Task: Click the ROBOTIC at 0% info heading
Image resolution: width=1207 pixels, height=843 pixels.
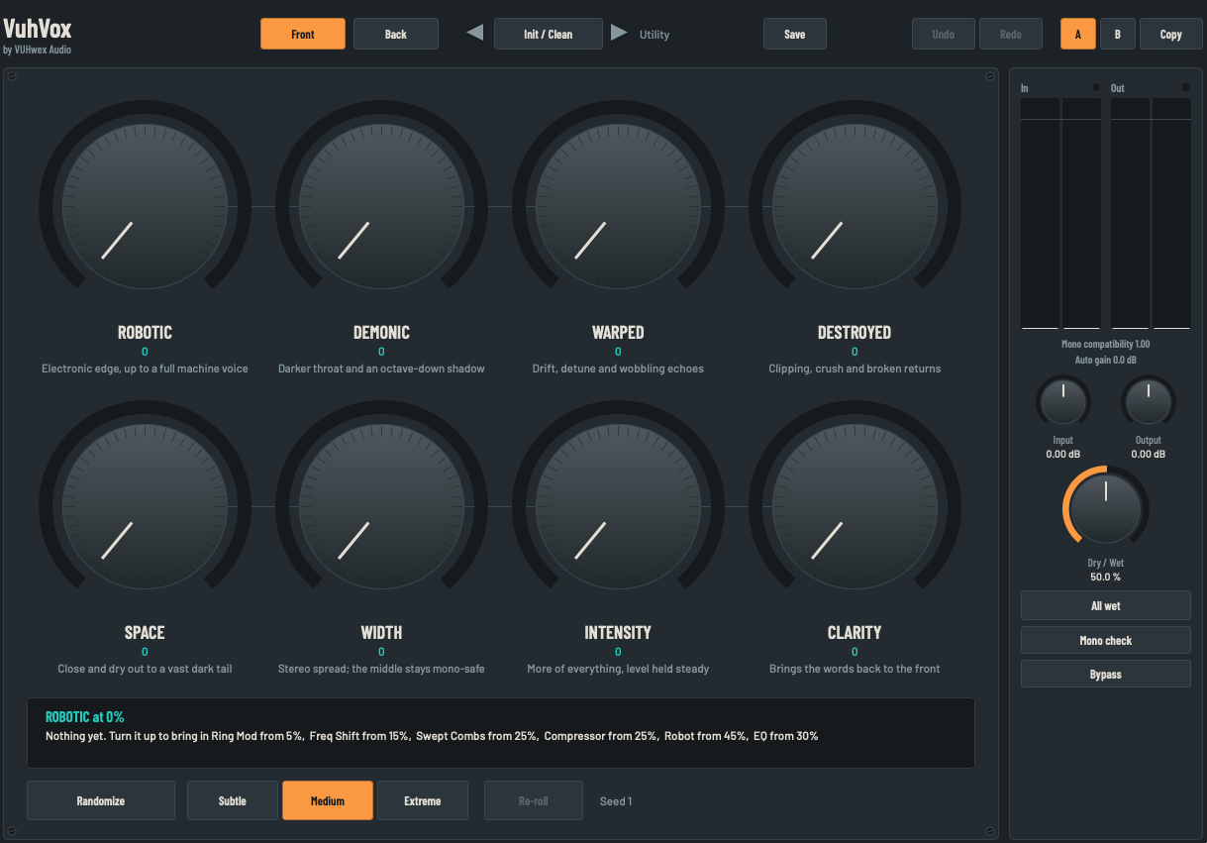Action: (84, 716)
